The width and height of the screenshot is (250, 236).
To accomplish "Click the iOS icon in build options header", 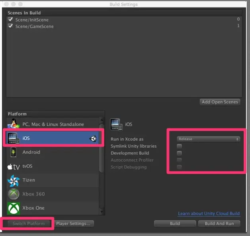I will point(116,125).
